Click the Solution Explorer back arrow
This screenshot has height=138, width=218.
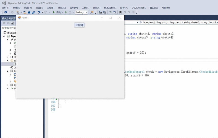pyautogui.click(x=4, y=23)
